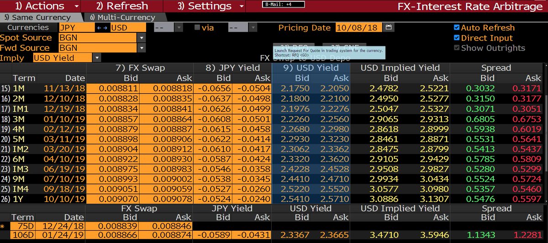Select row 15) for the 1M term
This screenshot has width=548, height=243.
tap(5, 89)
